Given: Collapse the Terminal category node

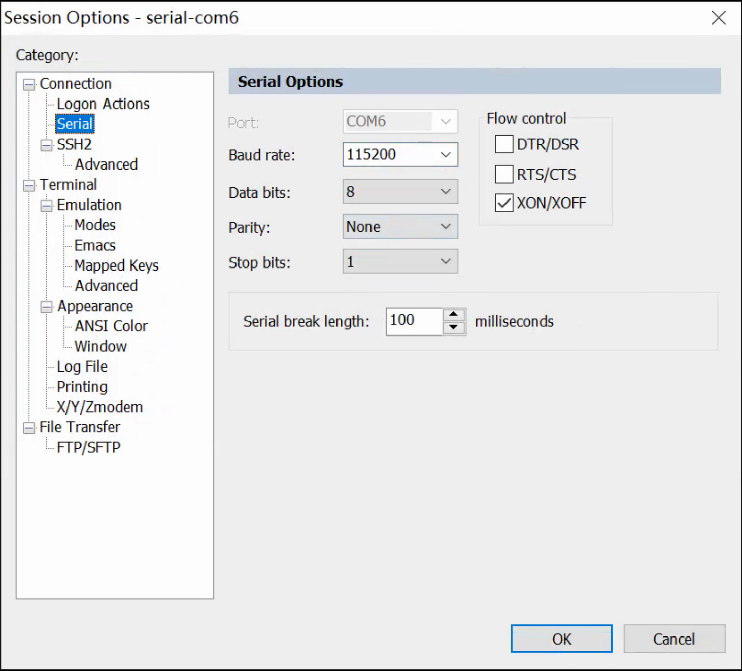Looking at the screenshot, I should 29,185.
